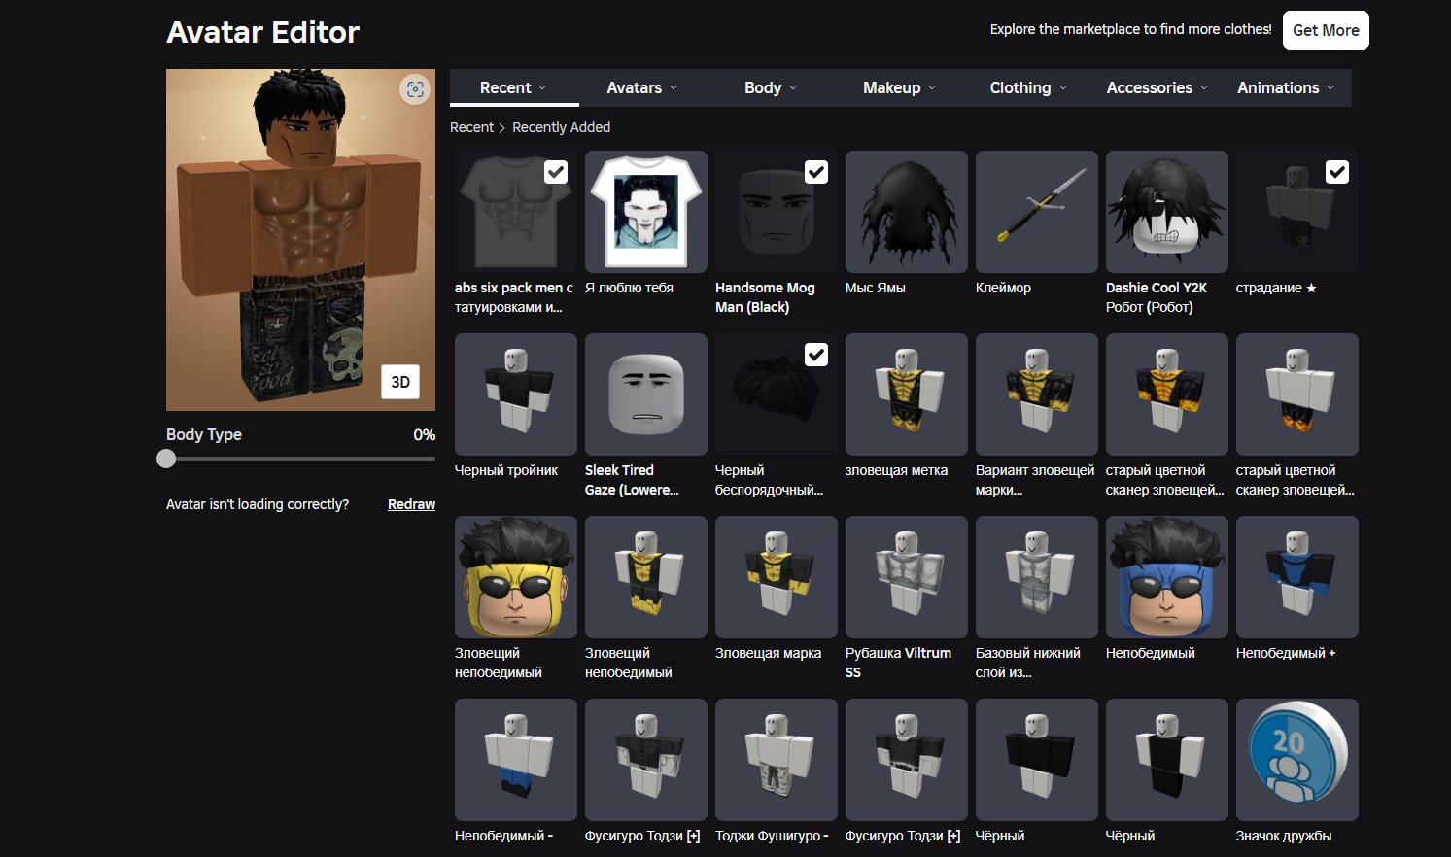The height and width of the screenshot is (857, 1451).
Task: Switch avatar preview using the 3D button
Action: click(x=400, y=382)
